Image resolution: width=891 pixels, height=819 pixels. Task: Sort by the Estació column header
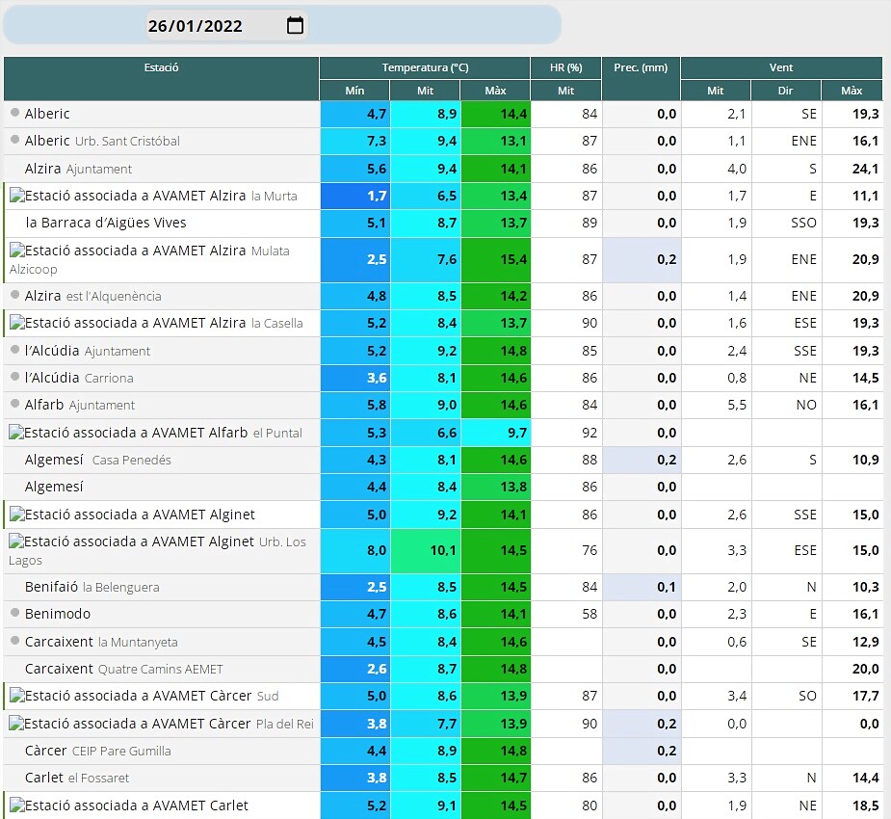point(162,79)
